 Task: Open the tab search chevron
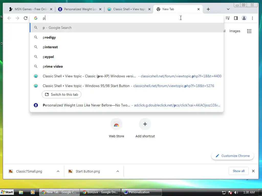(x=228, y=9)
